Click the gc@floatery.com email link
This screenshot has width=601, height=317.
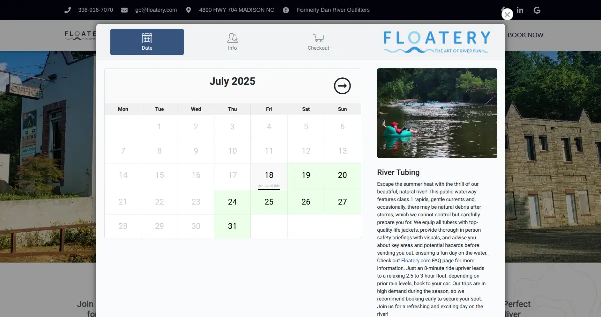(156, 10)
